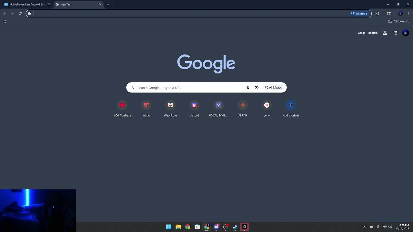Screen dimensions: 413x232
Task: Open File Explorer from taskbar
Action: click(x=178, y=227)
